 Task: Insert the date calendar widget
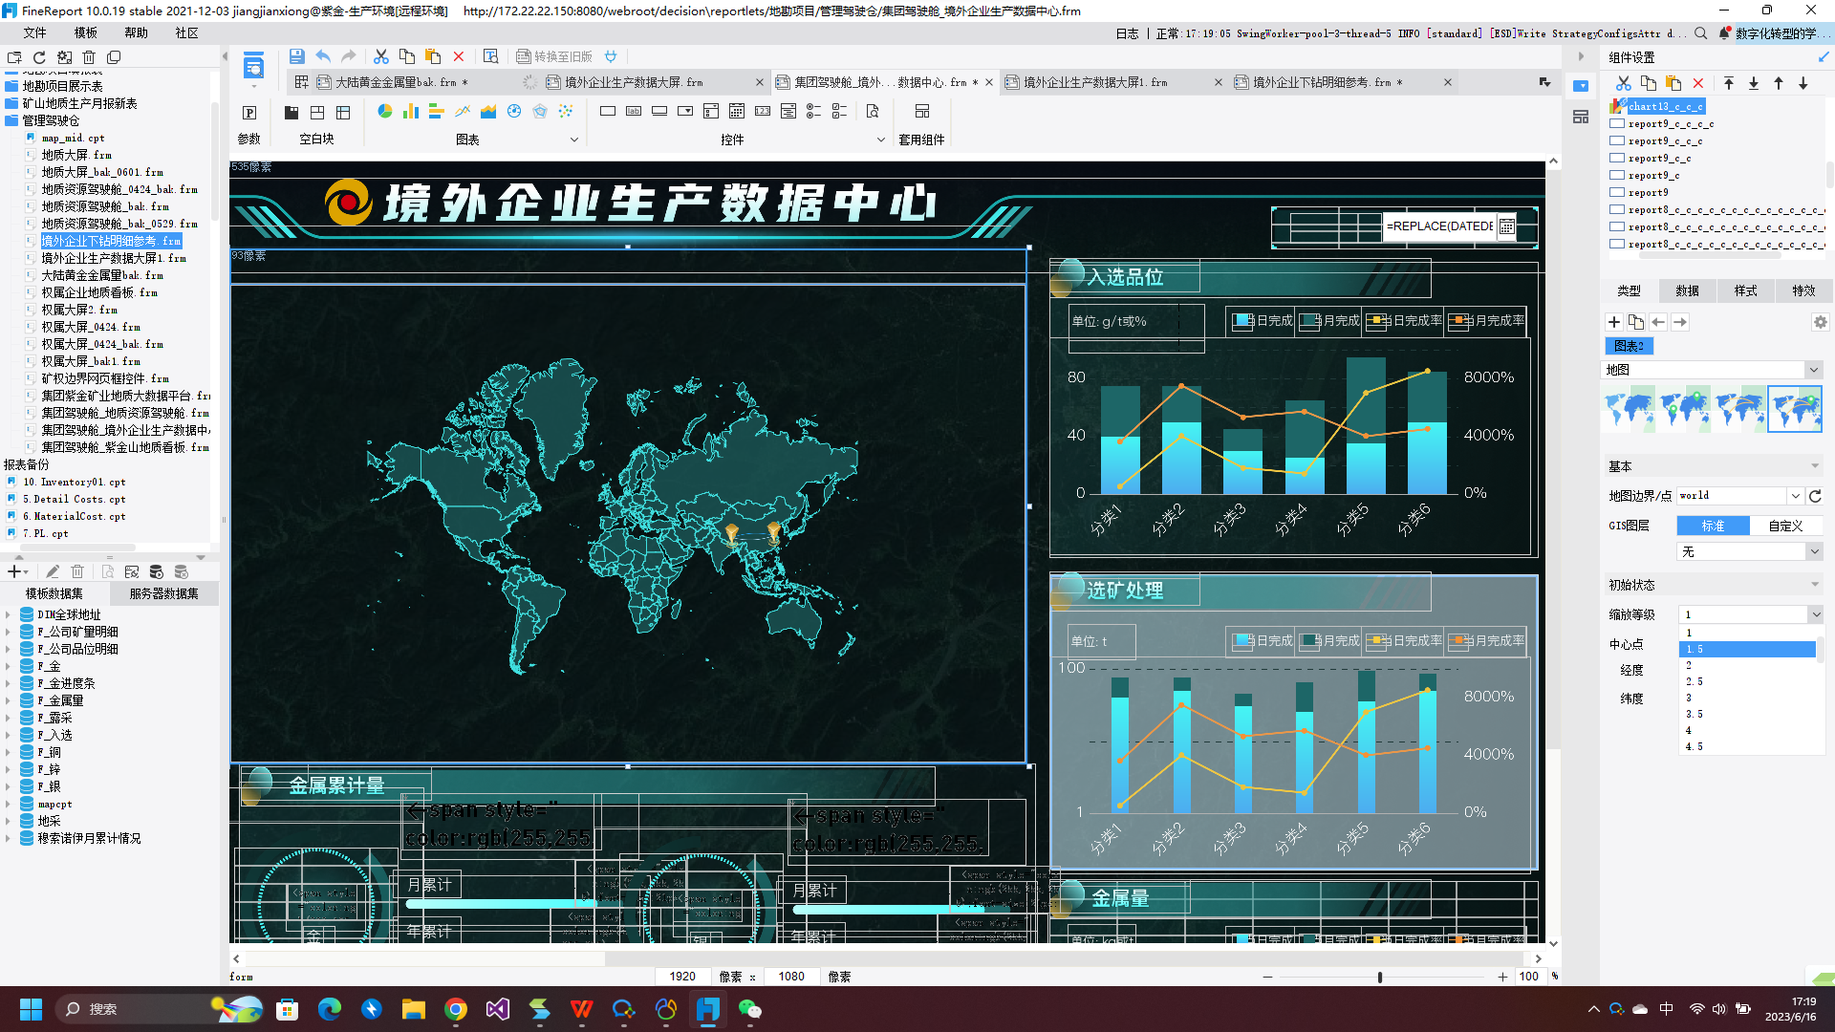click(737, 112)
